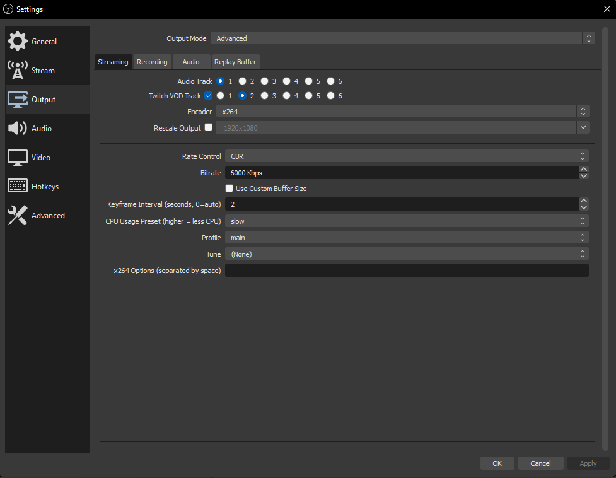Viewport: 616px width, 478px height.
Task: Disable the Twitch VOD Track checkbox
Action: point(208,95)
